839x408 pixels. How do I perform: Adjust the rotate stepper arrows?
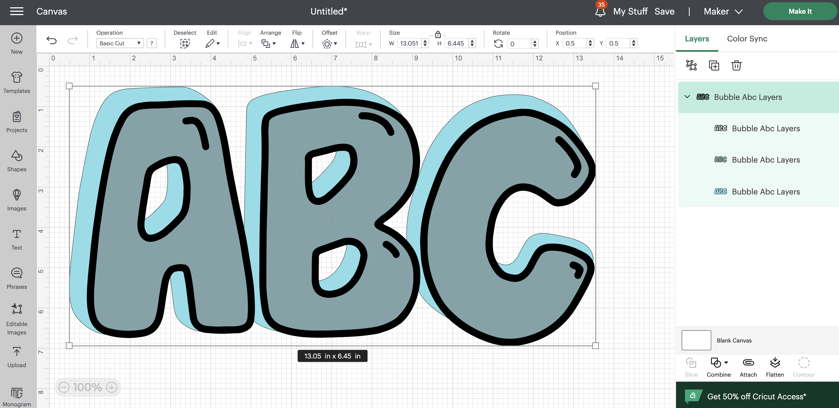(535, 44)
